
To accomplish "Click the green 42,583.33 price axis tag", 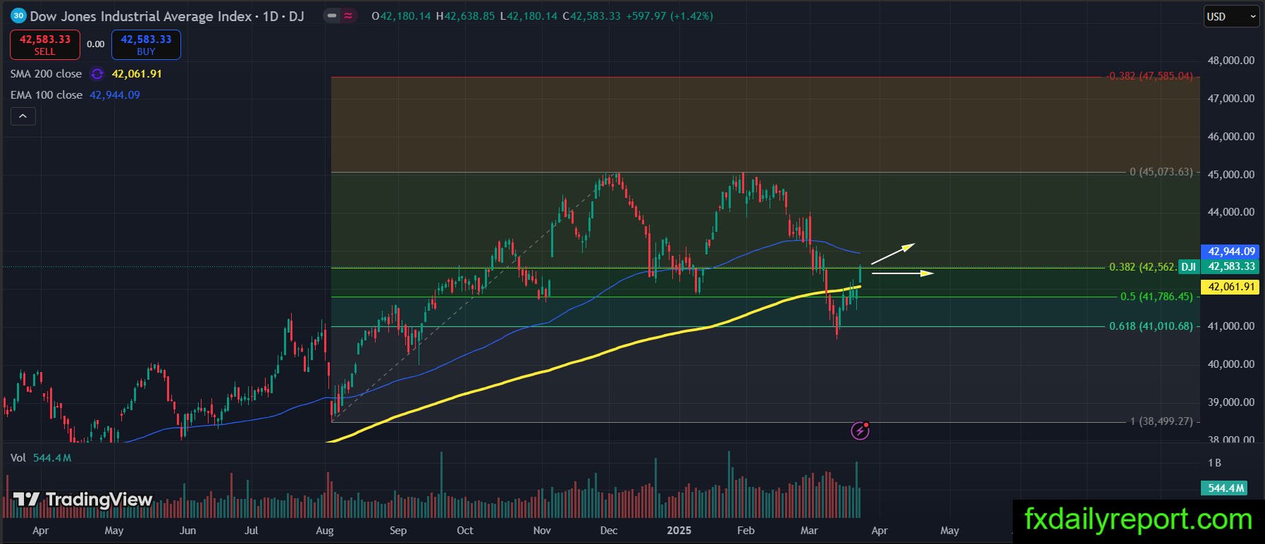I will coord(1231,266).
